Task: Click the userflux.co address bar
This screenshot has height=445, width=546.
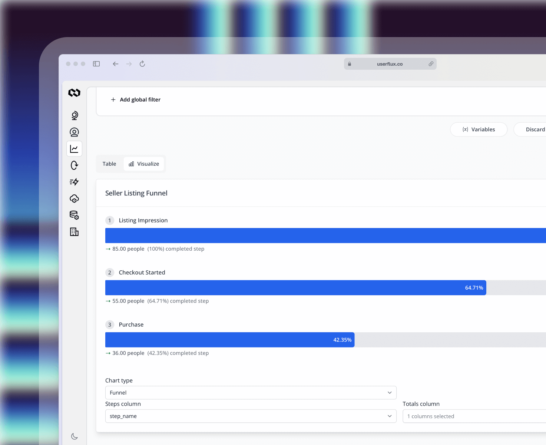Action: coord(390,64)
